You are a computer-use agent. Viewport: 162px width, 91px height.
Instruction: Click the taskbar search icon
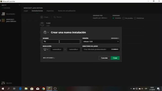click(9, 89)
